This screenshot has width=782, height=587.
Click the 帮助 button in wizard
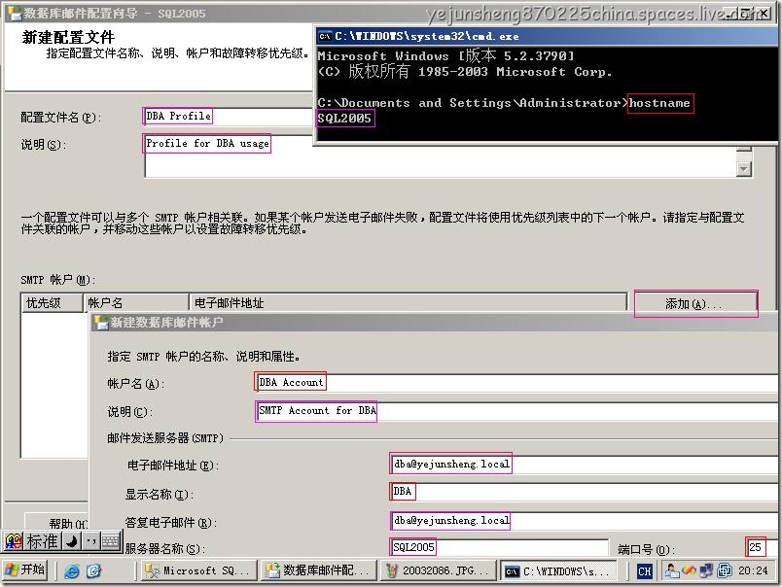(x=56, y=521)
